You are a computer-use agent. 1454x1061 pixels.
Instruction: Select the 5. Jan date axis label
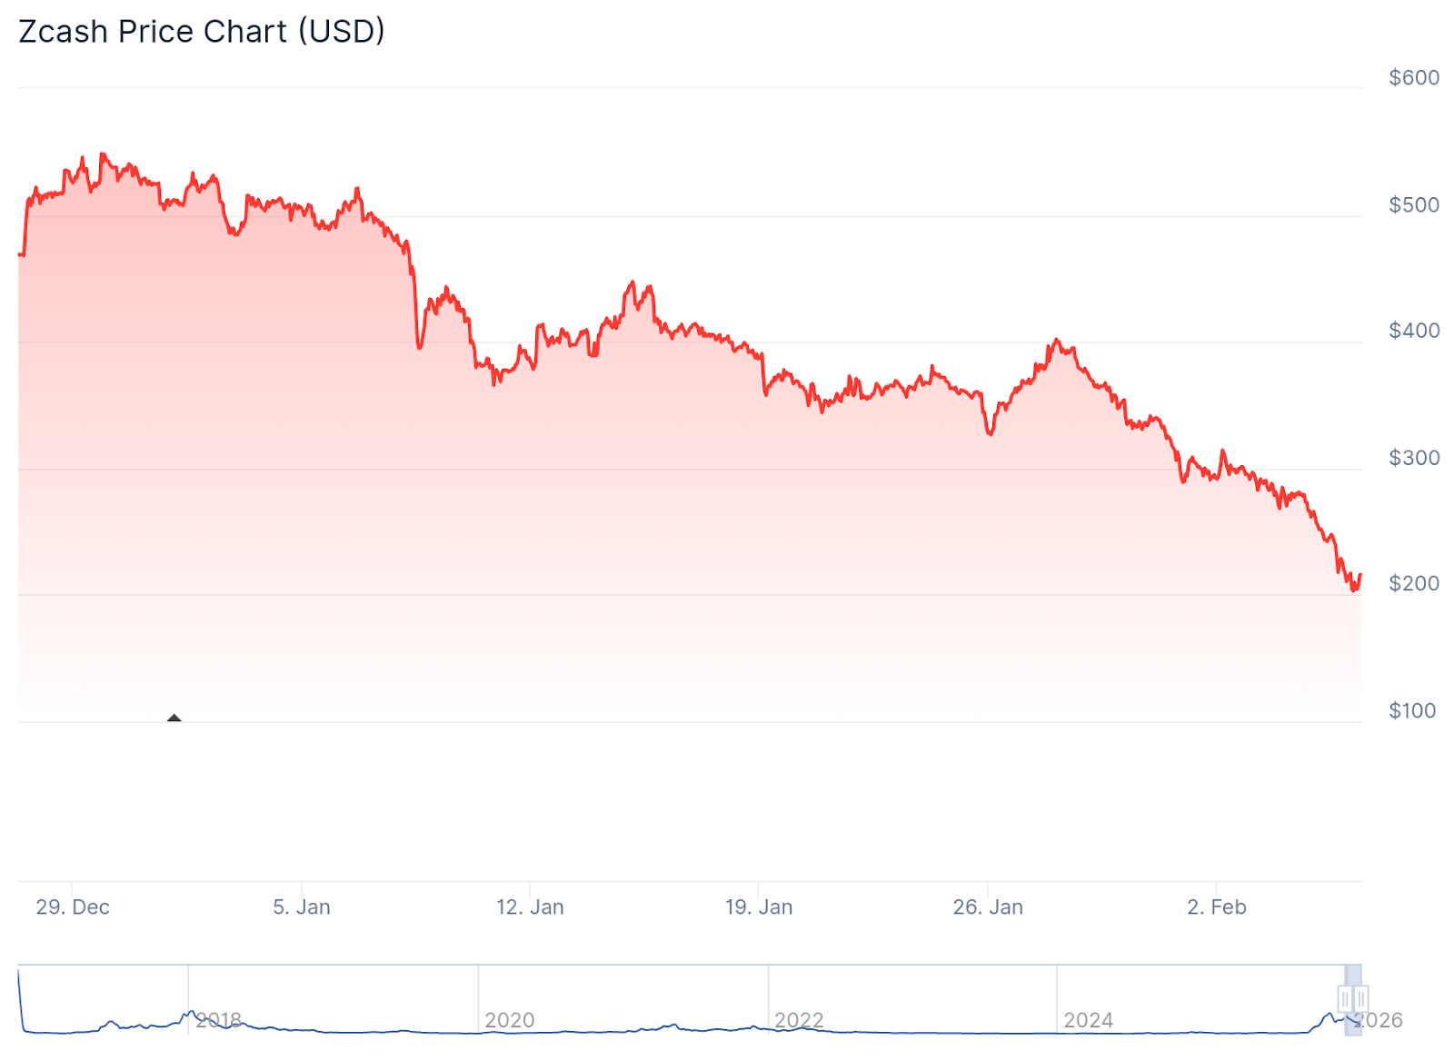pyautogui.click(x=302, y=907)
